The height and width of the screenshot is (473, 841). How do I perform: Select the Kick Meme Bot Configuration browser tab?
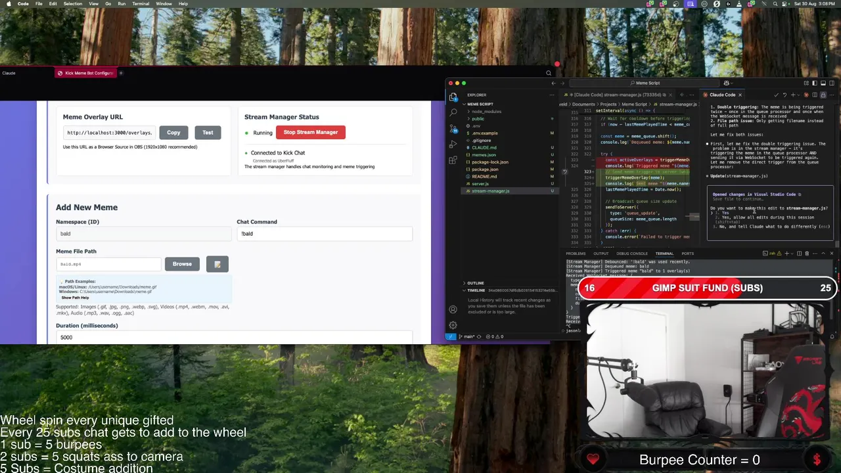85,73
